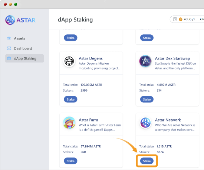Screen dimensions: 204x170
Task: Click the Astar Farm description text
Action: (100, 127)
